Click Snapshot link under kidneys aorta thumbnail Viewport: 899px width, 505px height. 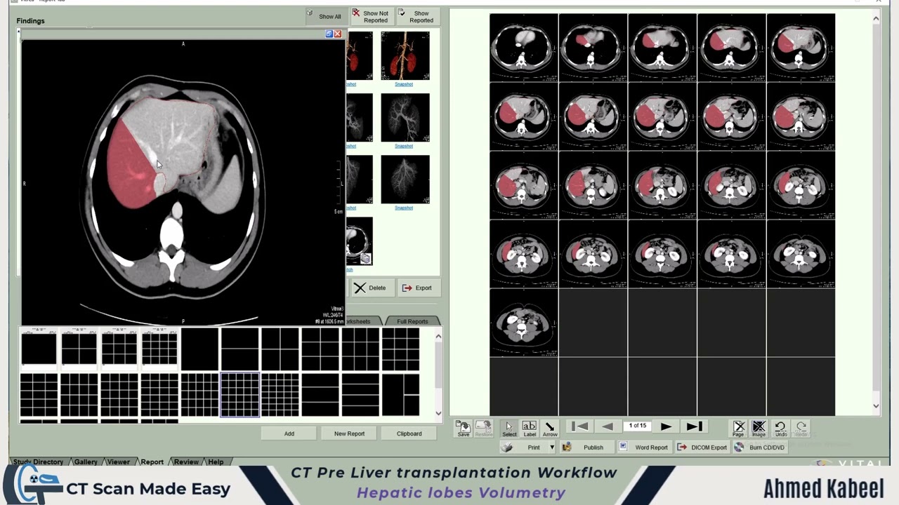click(x=403, y=84)
